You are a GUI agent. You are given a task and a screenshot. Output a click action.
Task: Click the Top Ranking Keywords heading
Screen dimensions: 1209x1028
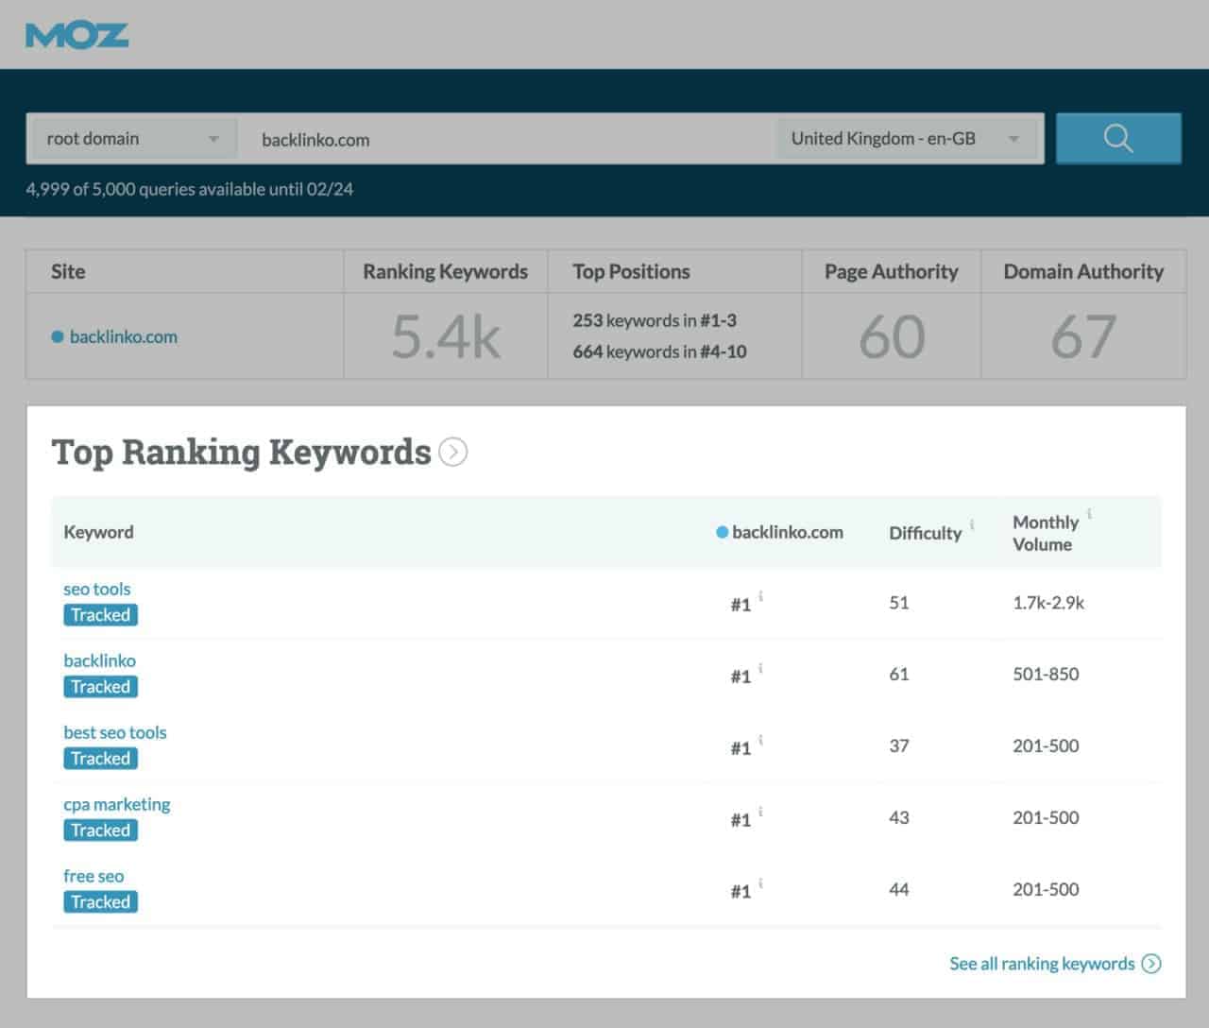pyautogui.click(x=241, y=453)
